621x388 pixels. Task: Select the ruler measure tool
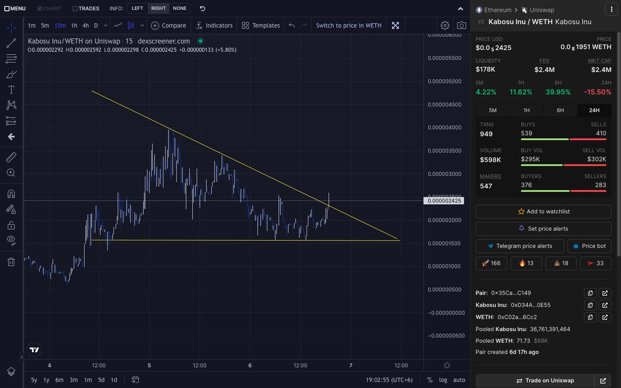[x=11, y=157]
